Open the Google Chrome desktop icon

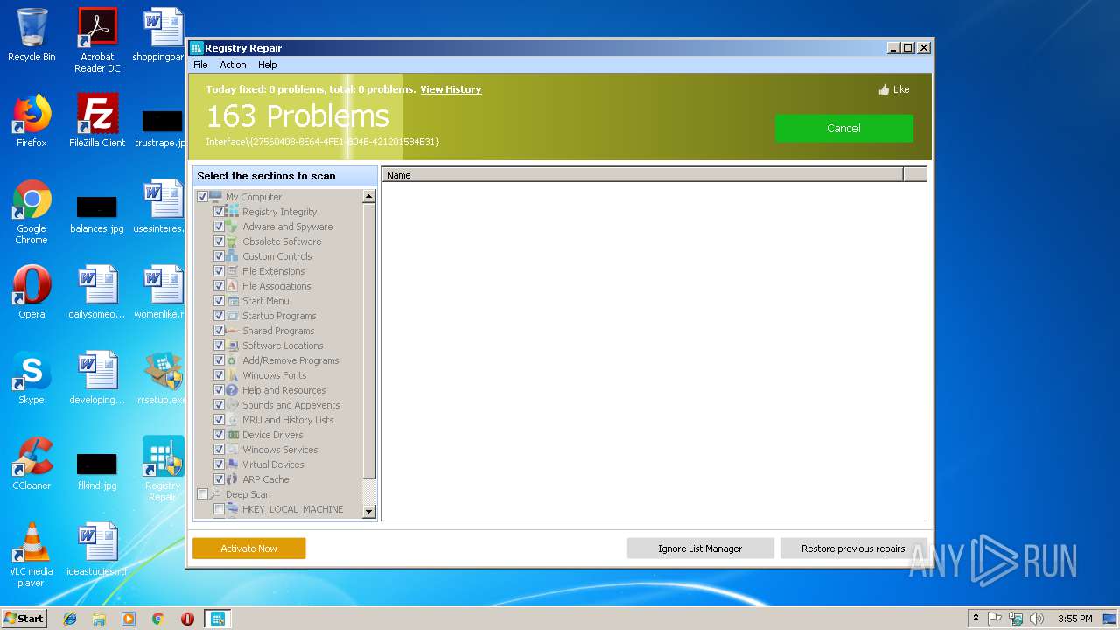pos(31,213)
